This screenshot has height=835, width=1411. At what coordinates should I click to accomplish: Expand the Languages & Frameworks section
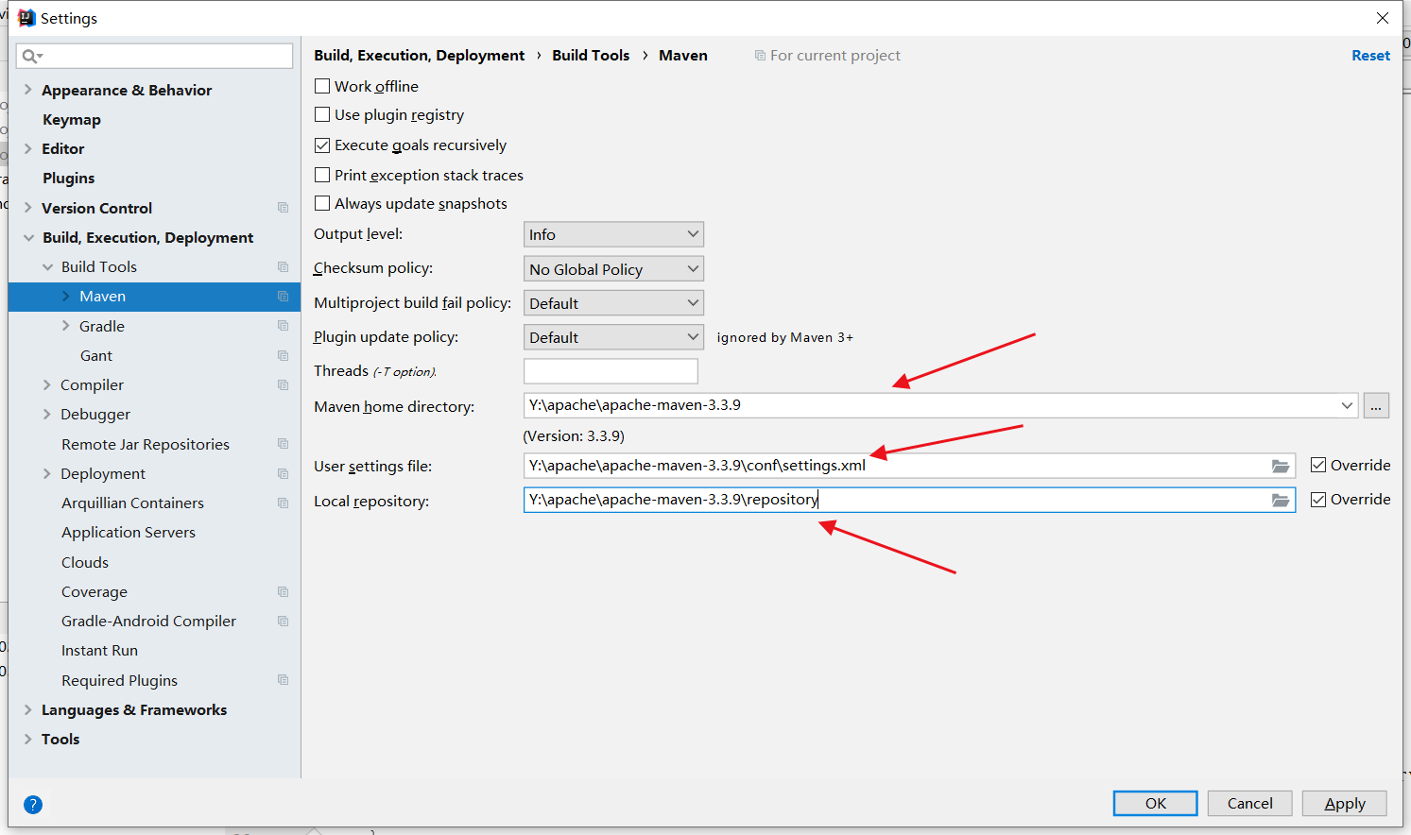pos(27,709)
